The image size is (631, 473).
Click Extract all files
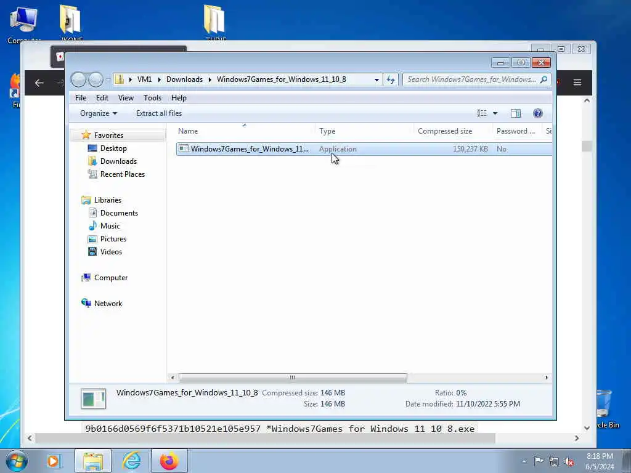[x=159, y=113]
